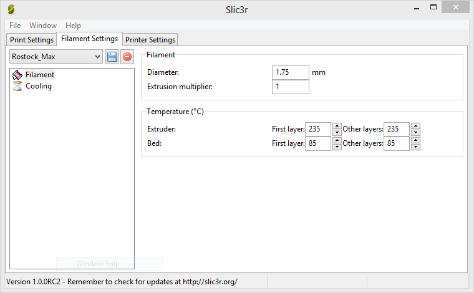Click the Extrusion multiplier input field
Screen dimensions: 474x293
click(291, 87)
